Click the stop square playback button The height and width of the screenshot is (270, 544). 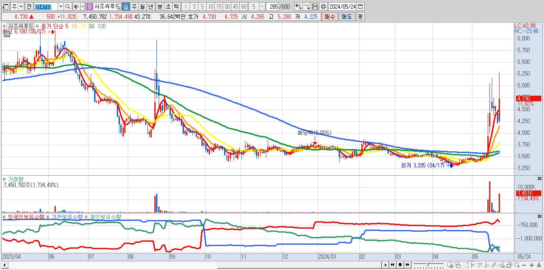point(400,265)
